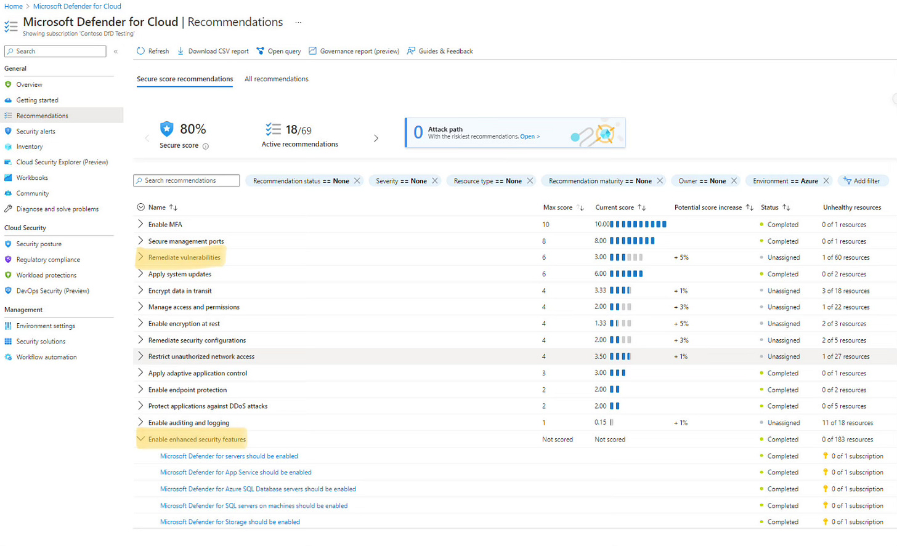Expand the Enable MFA row
Screen dimensions: 897x546
tap(140, 224)
